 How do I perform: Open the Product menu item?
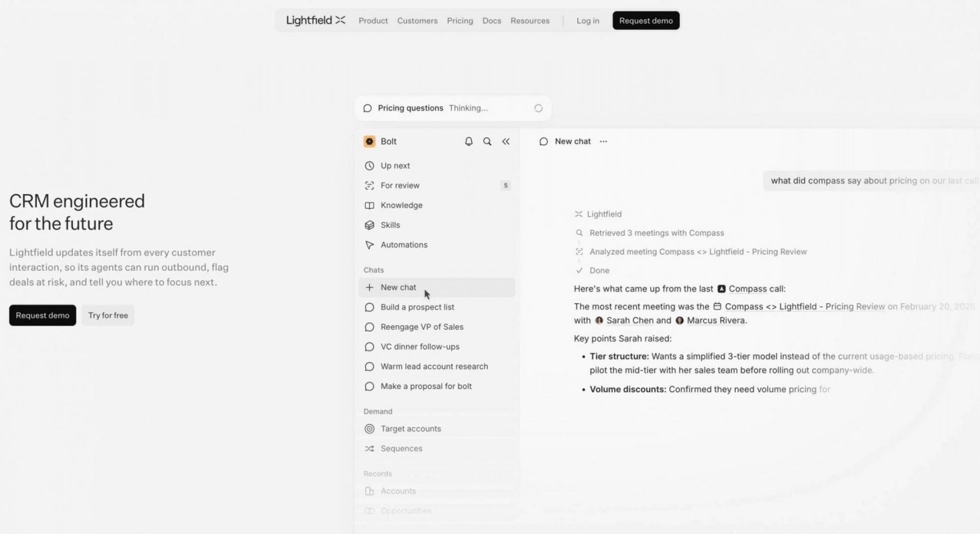(373, 21)
